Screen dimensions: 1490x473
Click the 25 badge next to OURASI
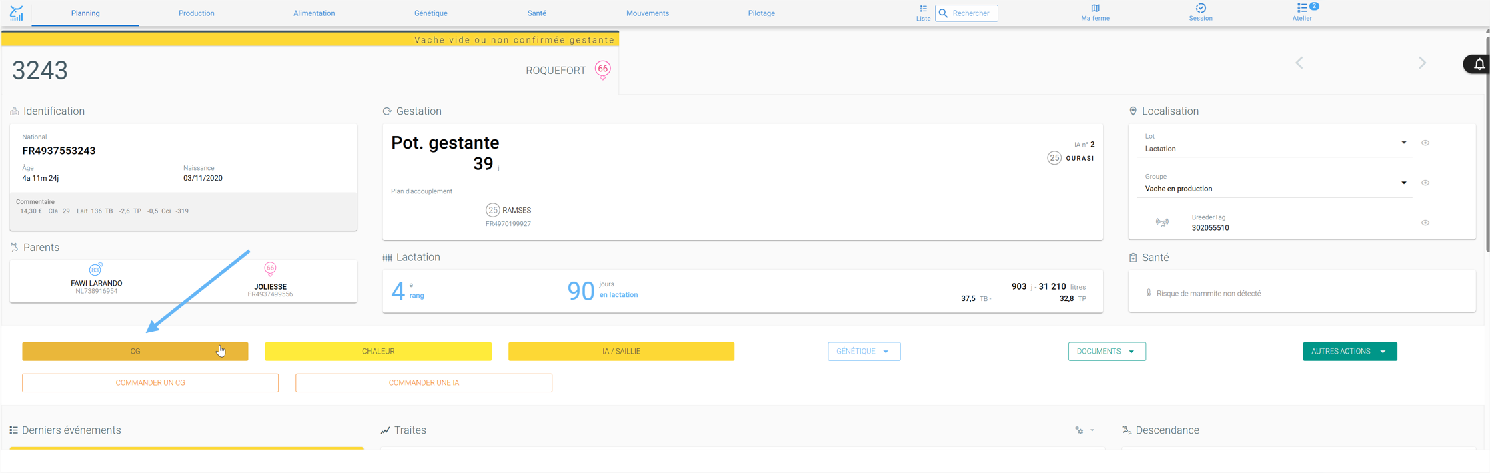point(1054,158)
